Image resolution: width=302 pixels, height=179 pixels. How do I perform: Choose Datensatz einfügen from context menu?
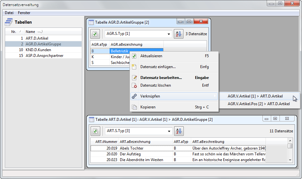[x=158, y=67]
